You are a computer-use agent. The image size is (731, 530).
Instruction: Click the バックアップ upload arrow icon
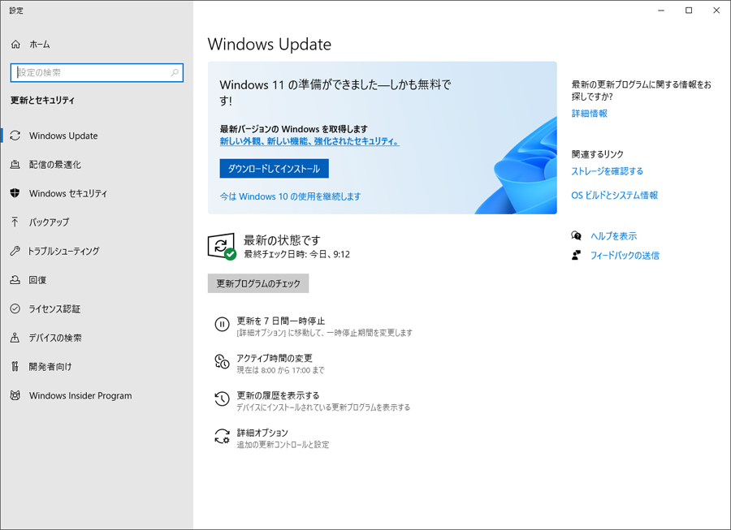pyautogui.click(x=15, y=222)
